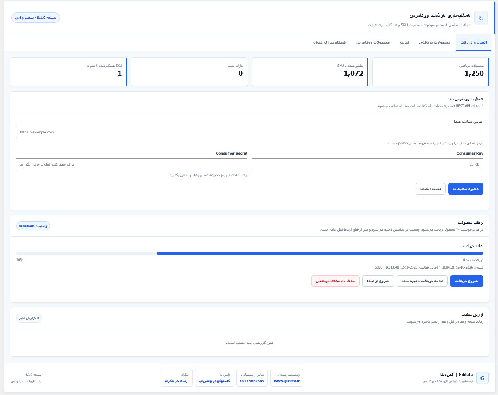
Task: Click the "وضعیت: variations" status badge
Action: pyautogui.click(x=33, y=226)
